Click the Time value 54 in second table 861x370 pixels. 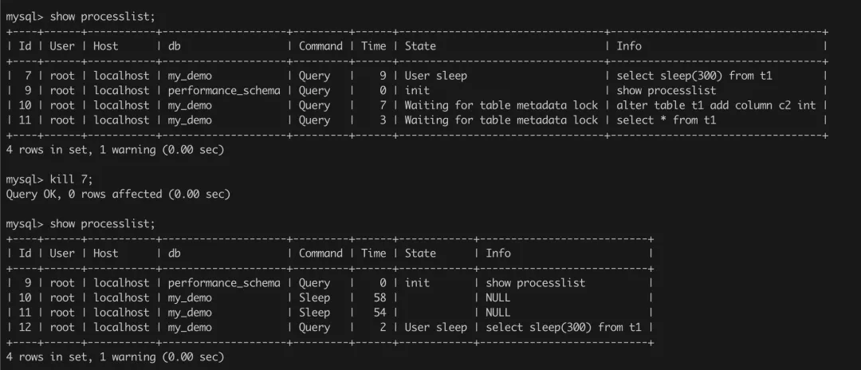pyautogui.click(x=379, y=313)
